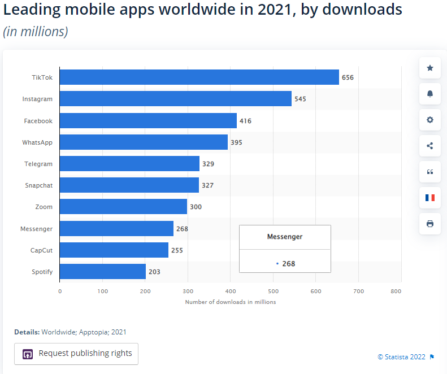
Task: Click the TikTok axis label
Action: click(42, 77)
